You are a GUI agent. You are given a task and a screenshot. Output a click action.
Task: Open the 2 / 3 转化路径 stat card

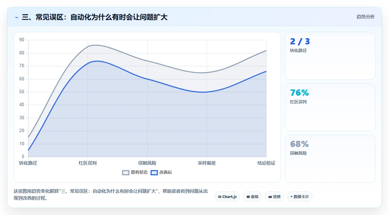tap(330, 56)
